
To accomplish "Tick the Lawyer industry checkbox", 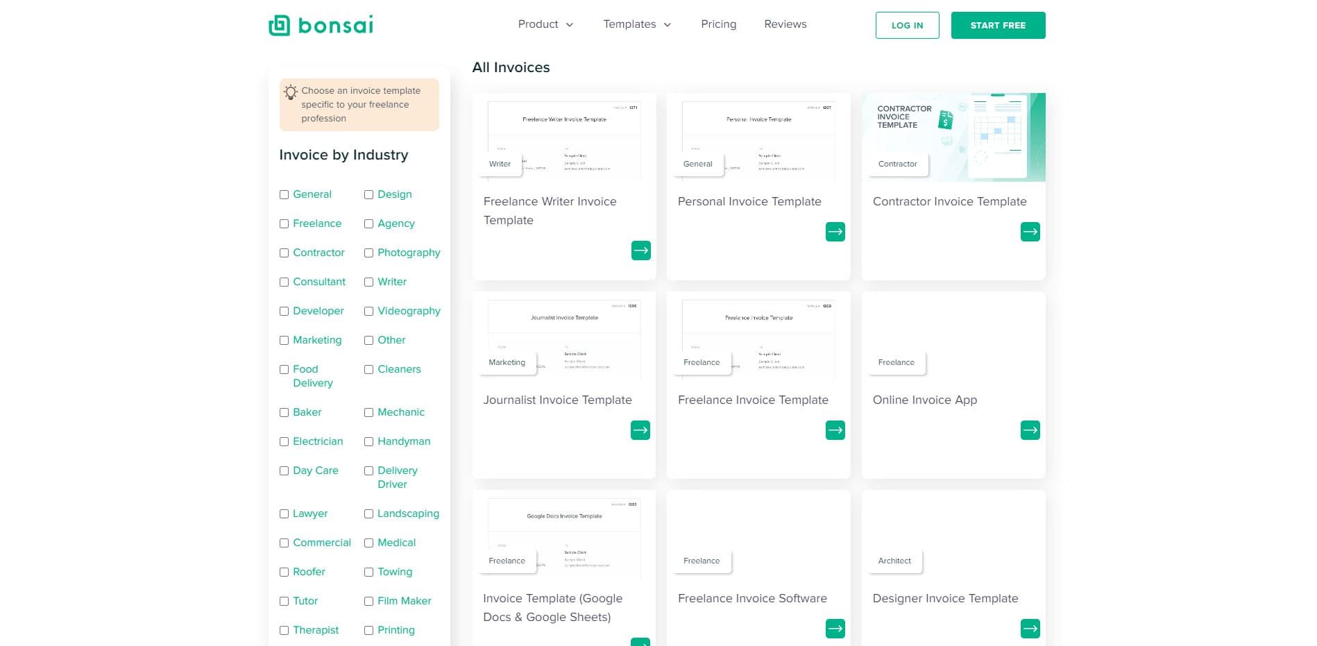I will tap(284, 514).
